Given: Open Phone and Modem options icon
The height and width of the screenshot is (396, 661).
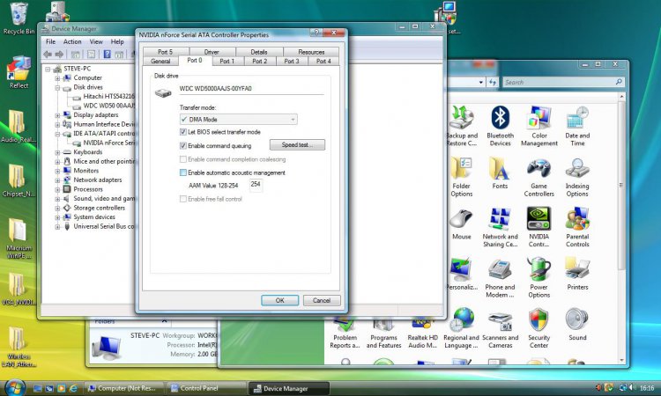Looking at the screenshot, I should tap(500, 278).
